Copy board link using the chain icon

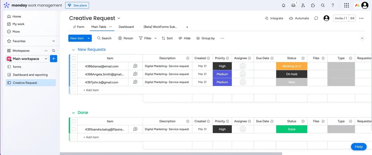click(352, 18)
